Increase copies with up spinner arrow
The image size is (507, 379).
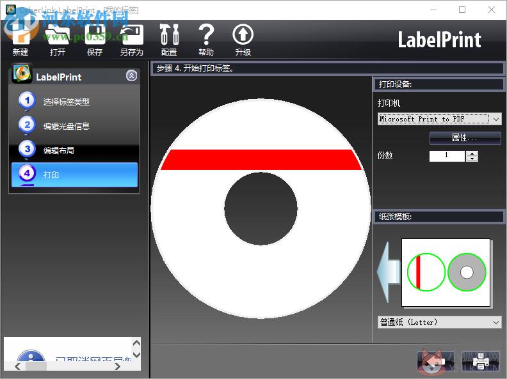472,153
